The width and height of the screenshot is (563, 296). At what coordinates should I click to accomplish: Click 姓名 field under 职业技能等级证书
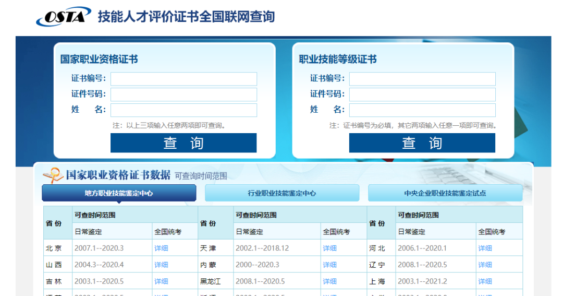click(422, 110)
